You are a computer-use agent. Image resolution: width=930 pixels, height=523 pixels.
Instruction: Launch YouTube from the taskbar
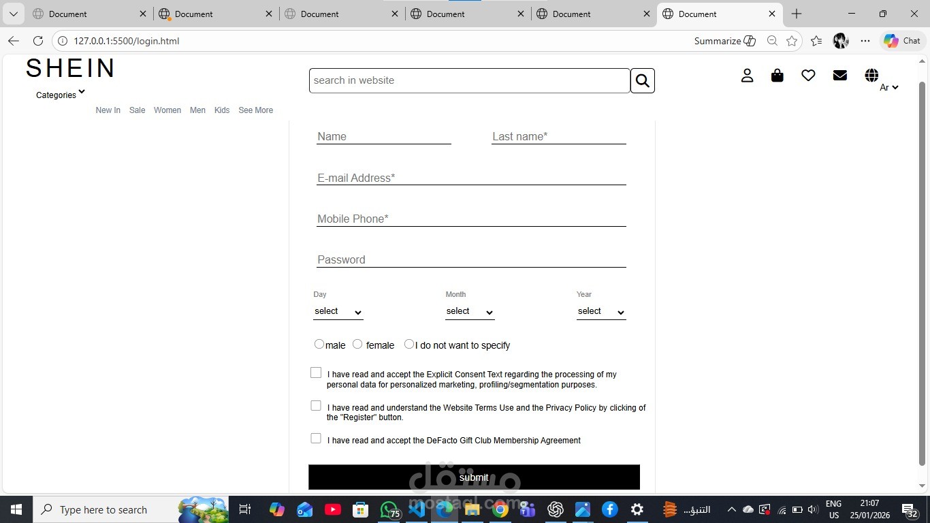(333, 509)
